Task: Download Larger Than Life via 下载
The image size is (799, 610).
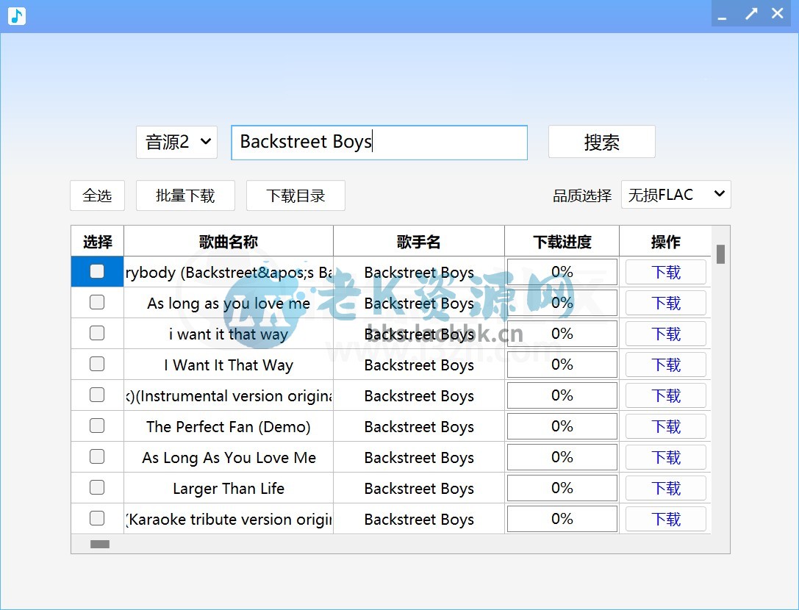Action: coord(665,488)
